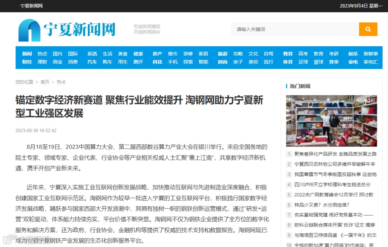Open the 探索 navigation link
This screenshot has height=247, width=388.
point(188,62)
